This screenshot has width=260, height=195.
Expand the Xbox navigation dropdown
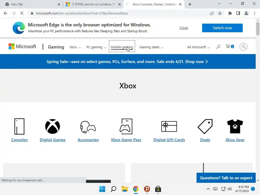coord(75,47)
